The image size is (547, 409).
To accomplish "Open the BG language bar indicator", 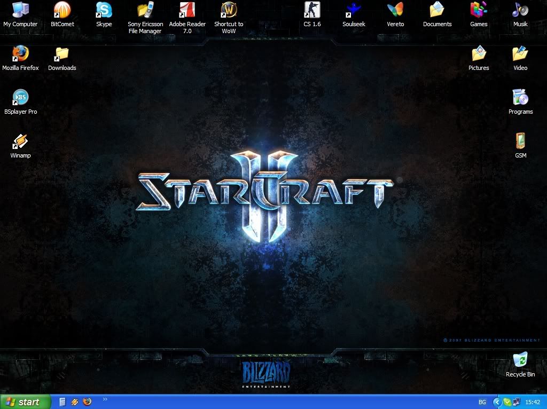I will click(482, 402).
